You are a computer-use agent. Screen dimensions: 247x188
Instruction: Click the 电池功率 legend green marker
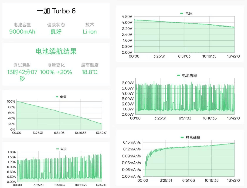click(x=179, y=75)
